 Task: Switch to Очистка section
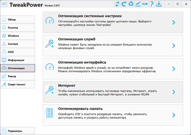pyautogui.click(x=18, y=28)
